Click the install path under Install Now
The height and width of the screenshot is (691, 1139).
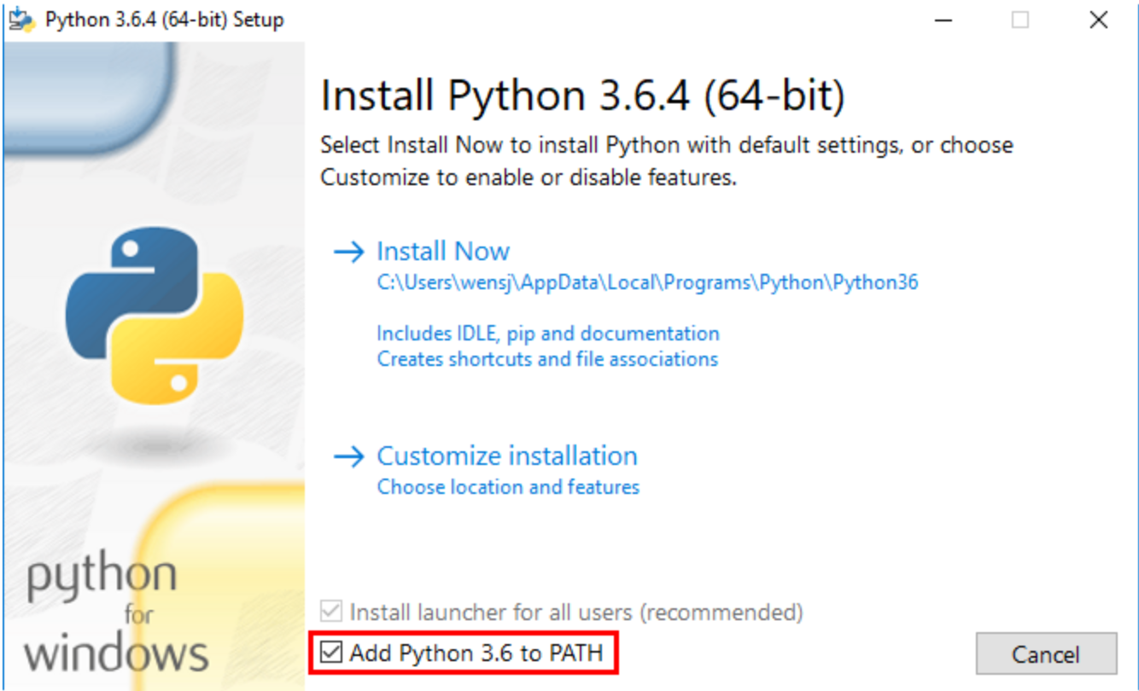tap(648, 282)
